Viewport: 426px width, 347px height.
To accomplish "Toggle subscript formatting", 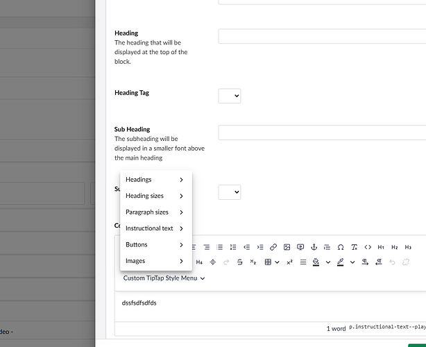I will point(253,262).
